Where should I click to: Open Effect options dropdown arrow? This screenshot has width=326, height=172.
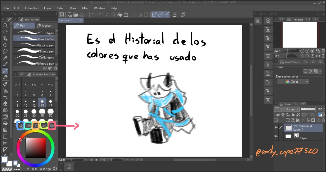(x=320, y=71)
